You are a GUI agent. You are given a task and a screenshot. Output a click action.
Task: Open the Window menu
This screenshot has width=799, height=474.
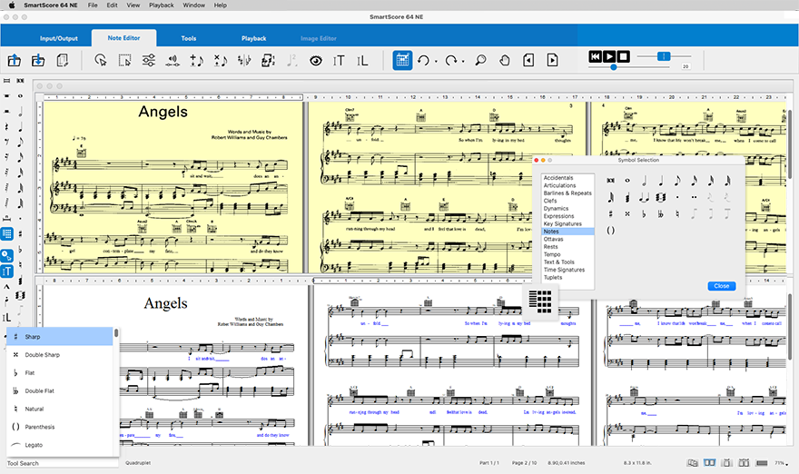point(193,5)
